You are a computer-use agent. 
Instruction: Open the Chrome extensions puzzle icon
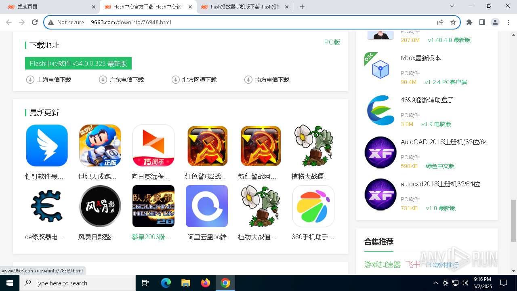[x=469, y=22]
